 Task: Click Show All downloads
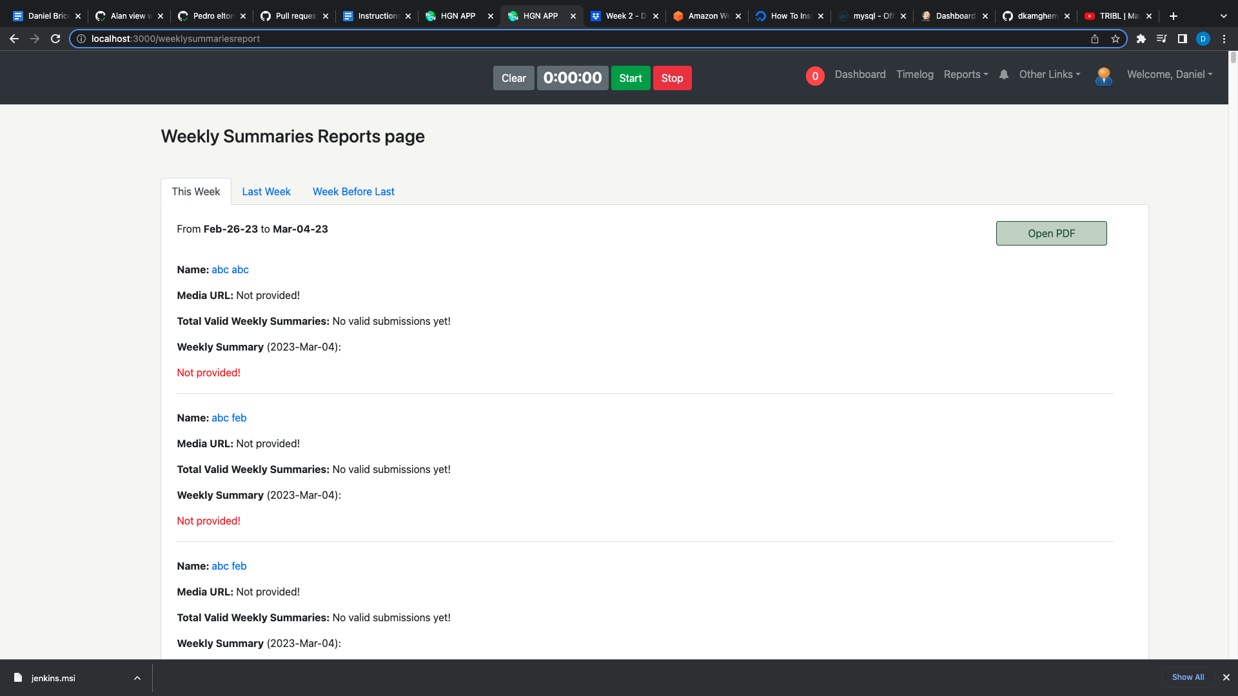pyautogui.click(x=1188, y=677)
